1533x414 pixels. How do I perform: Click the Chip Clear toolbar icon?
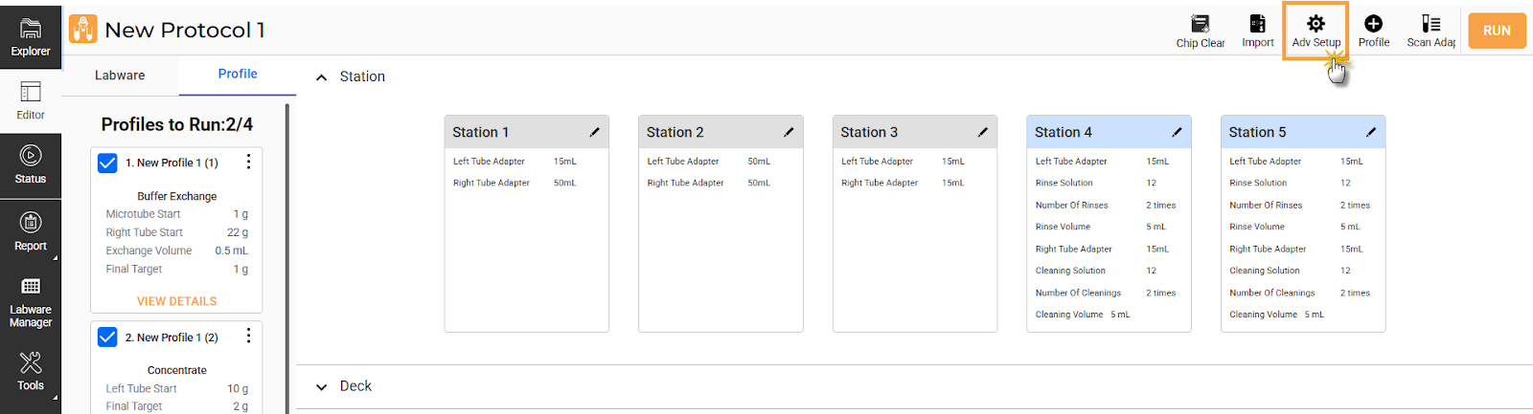(1200, 31)
